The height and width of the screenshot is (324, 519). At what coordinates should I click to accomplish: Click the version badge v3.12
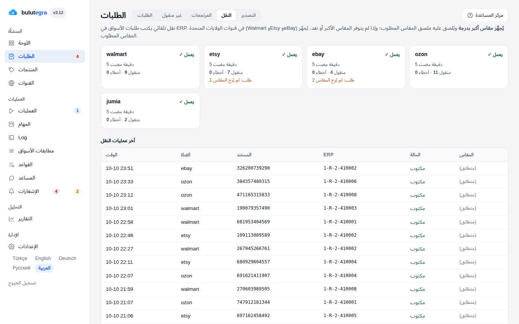(58, 13)
